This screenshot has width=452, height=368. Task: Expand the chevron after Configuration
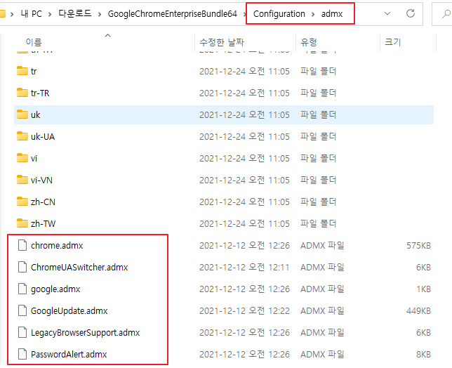[x=313, y=14]
